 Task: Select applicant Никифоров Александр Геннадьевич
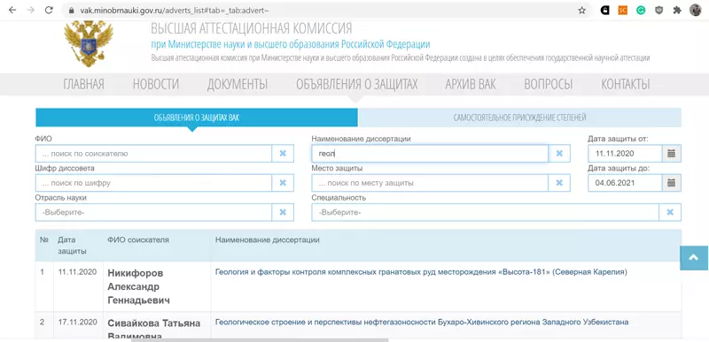coord(139,287)
